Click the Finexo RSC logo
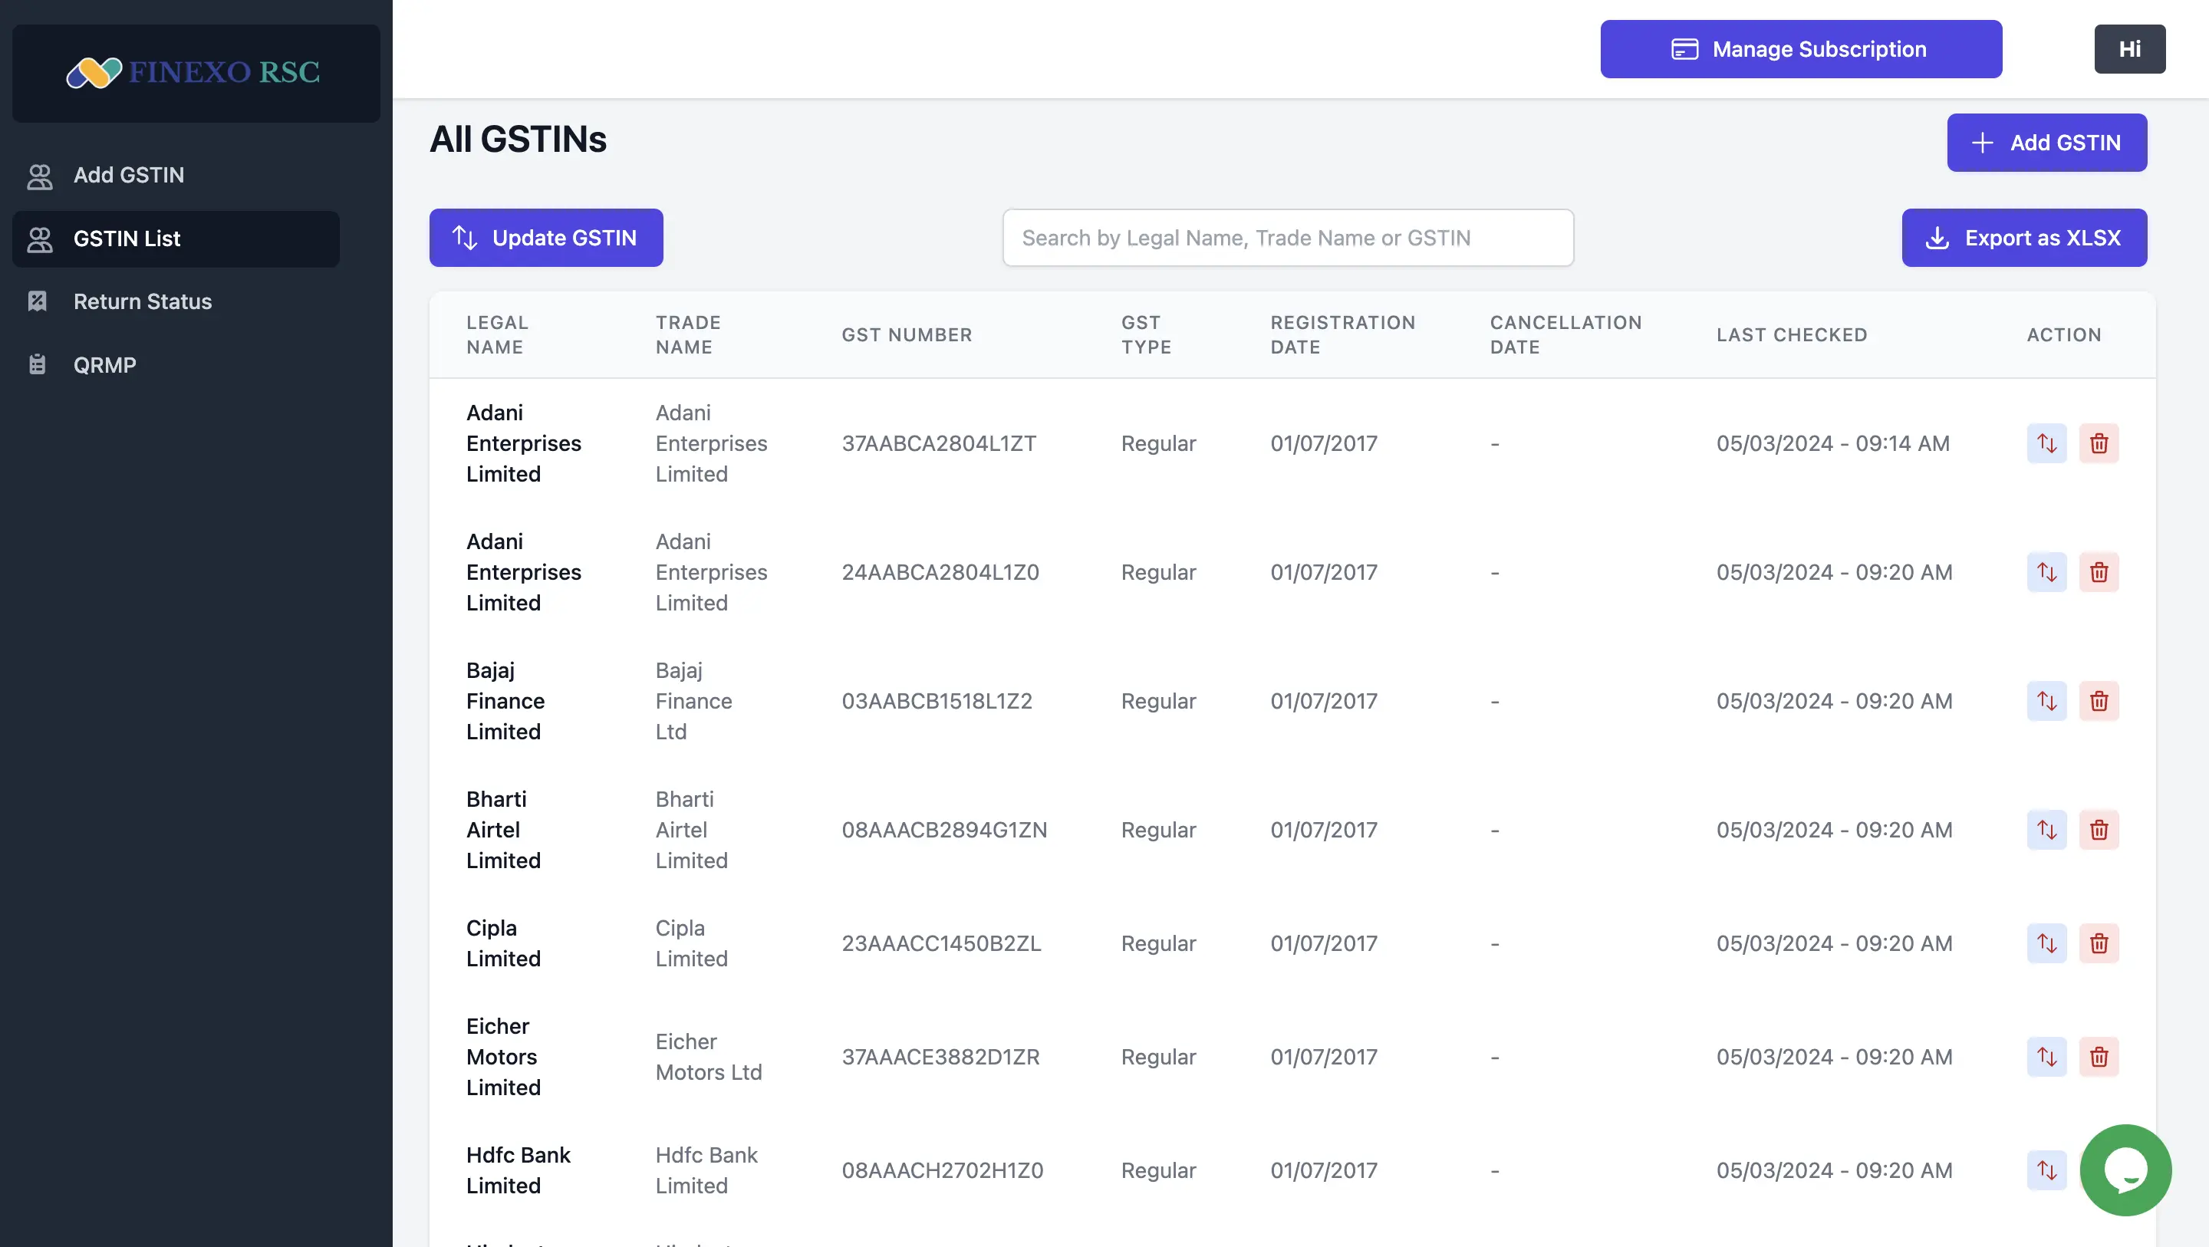The width and height of the screenshot is (2209, 1247). pos(196,73)
